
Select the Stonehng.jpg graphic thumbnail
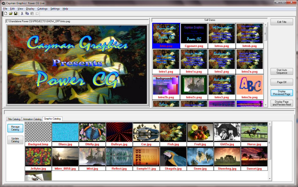tap(227, 159)
